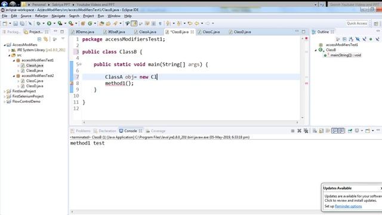Click the Open Task folder toolbar icon
The image size is (382, 215).
(x=108, y=23)
